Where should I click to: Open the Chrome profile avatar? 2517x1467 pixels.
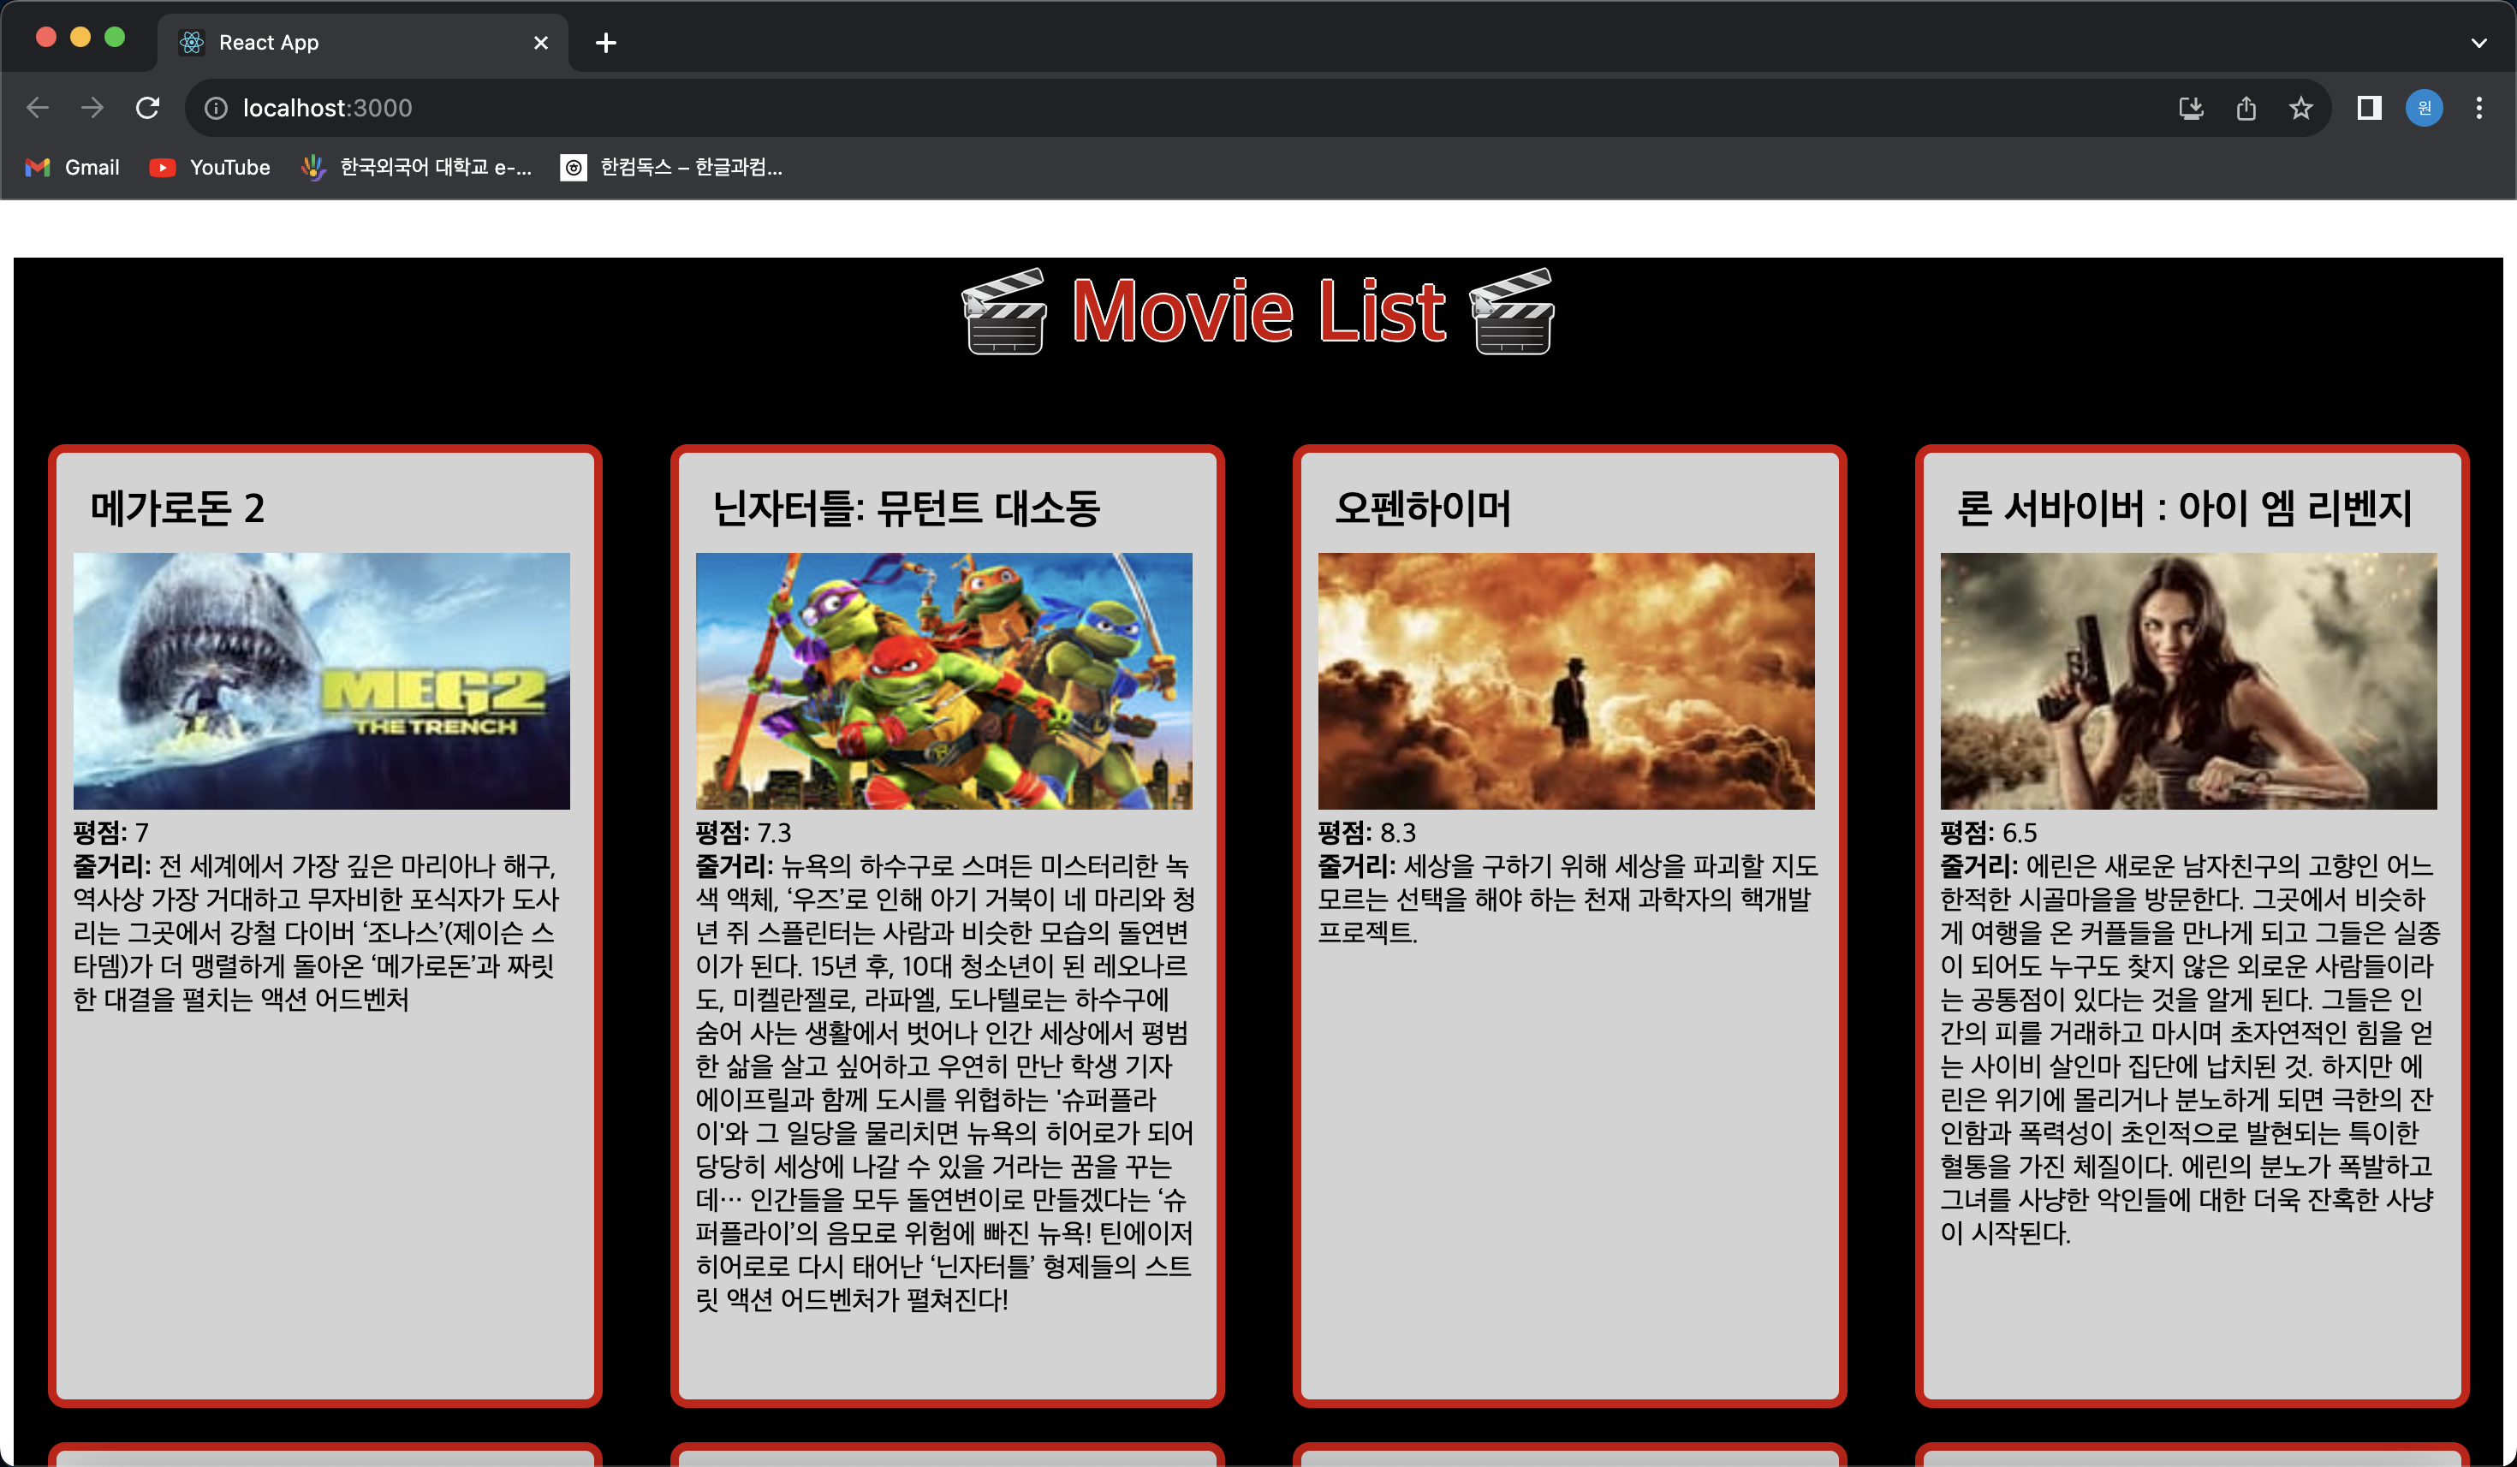(x=2425, y=108)
